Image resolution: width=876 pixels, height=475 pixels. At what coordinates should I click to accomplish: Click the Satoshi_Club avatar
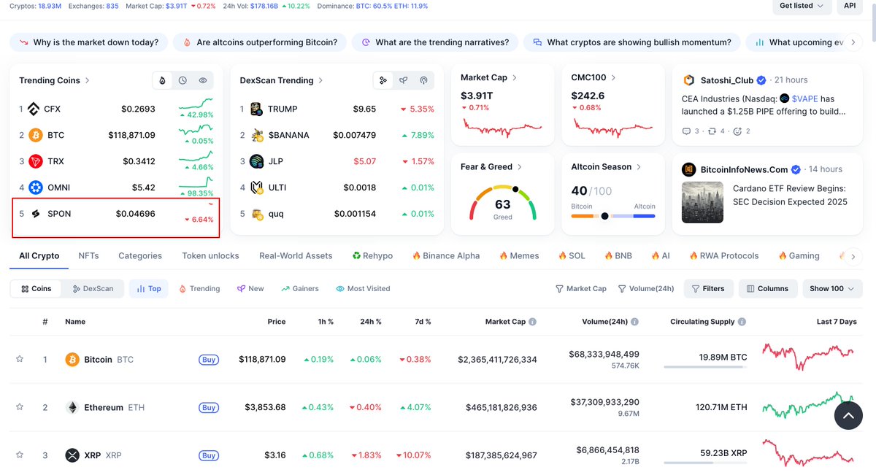688,80
